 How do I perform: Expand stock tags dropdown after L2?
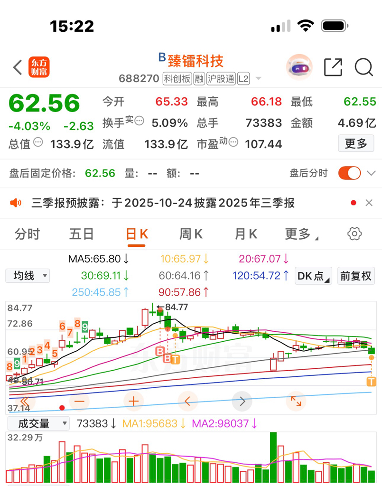click(x=259, y=78)
